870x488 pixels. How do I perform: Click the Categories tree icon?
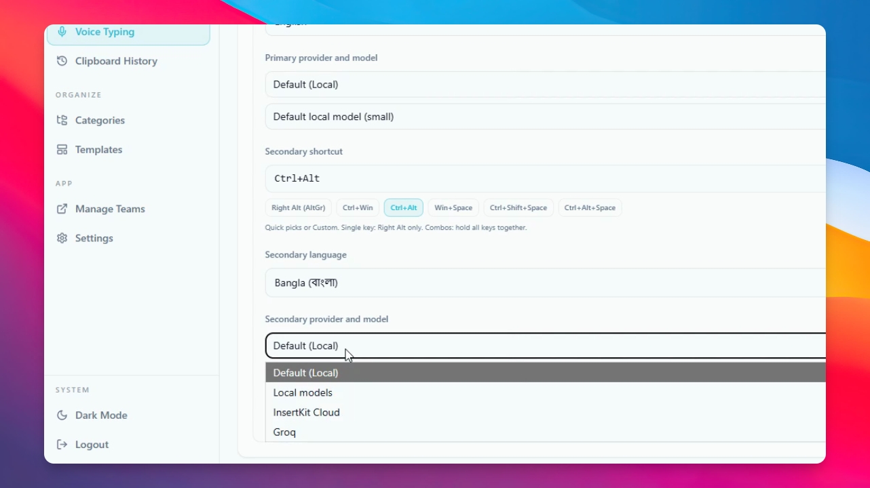[x=62, y=121]
